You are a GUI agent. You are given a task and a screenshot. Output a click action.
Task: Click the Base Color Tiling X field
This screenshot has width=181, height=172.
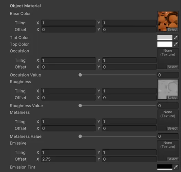point(68,23)
